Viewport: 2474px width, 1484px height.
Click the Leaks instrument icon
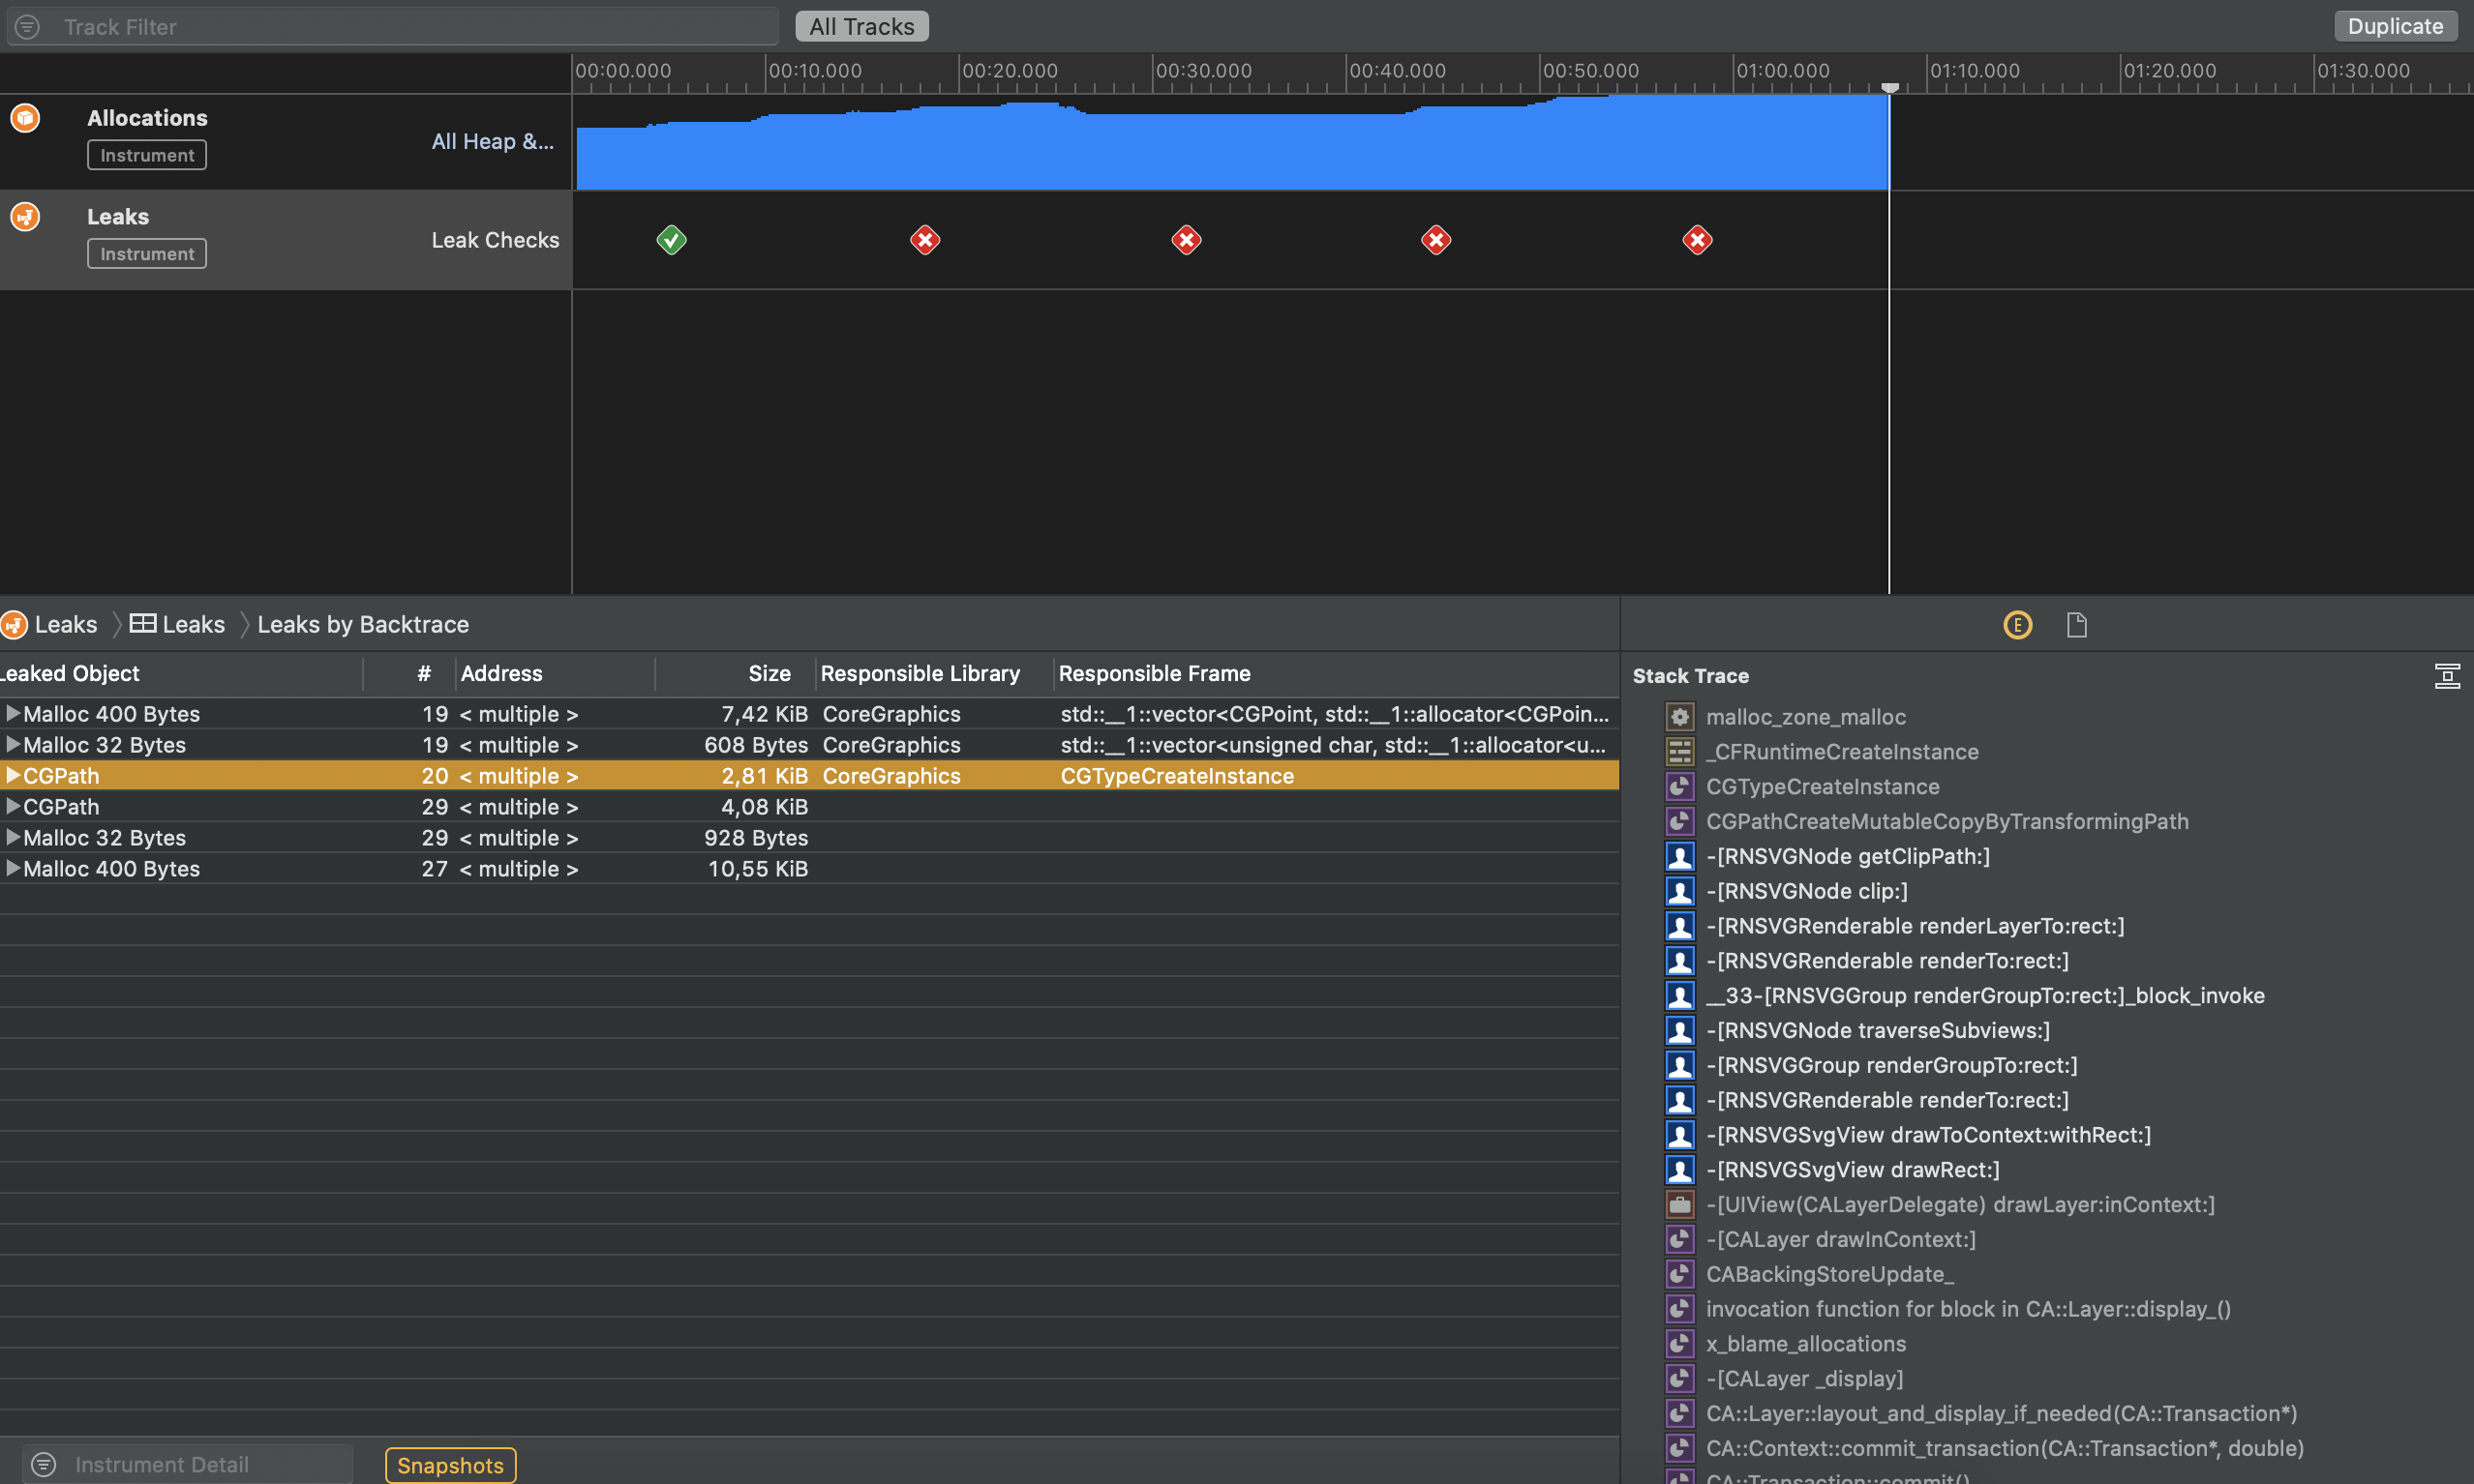click(x=24, y=216)
